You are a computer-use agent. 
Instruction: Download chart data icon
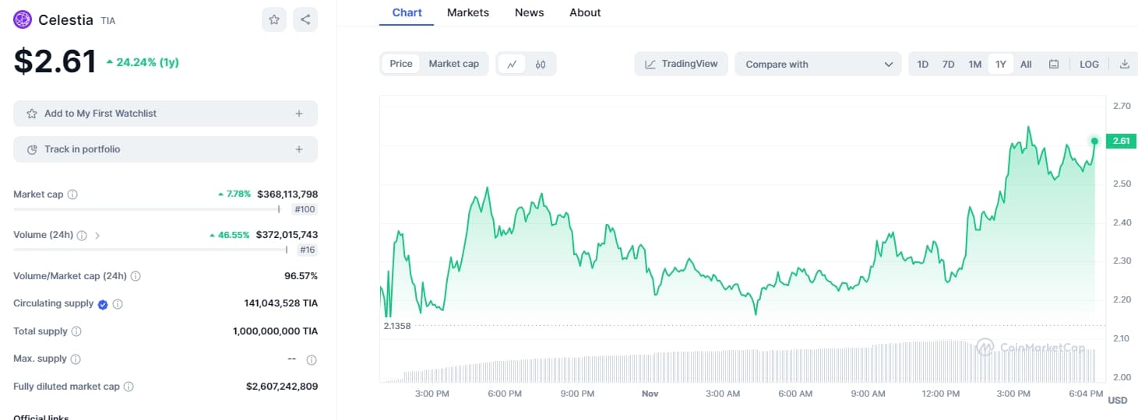1124,64
